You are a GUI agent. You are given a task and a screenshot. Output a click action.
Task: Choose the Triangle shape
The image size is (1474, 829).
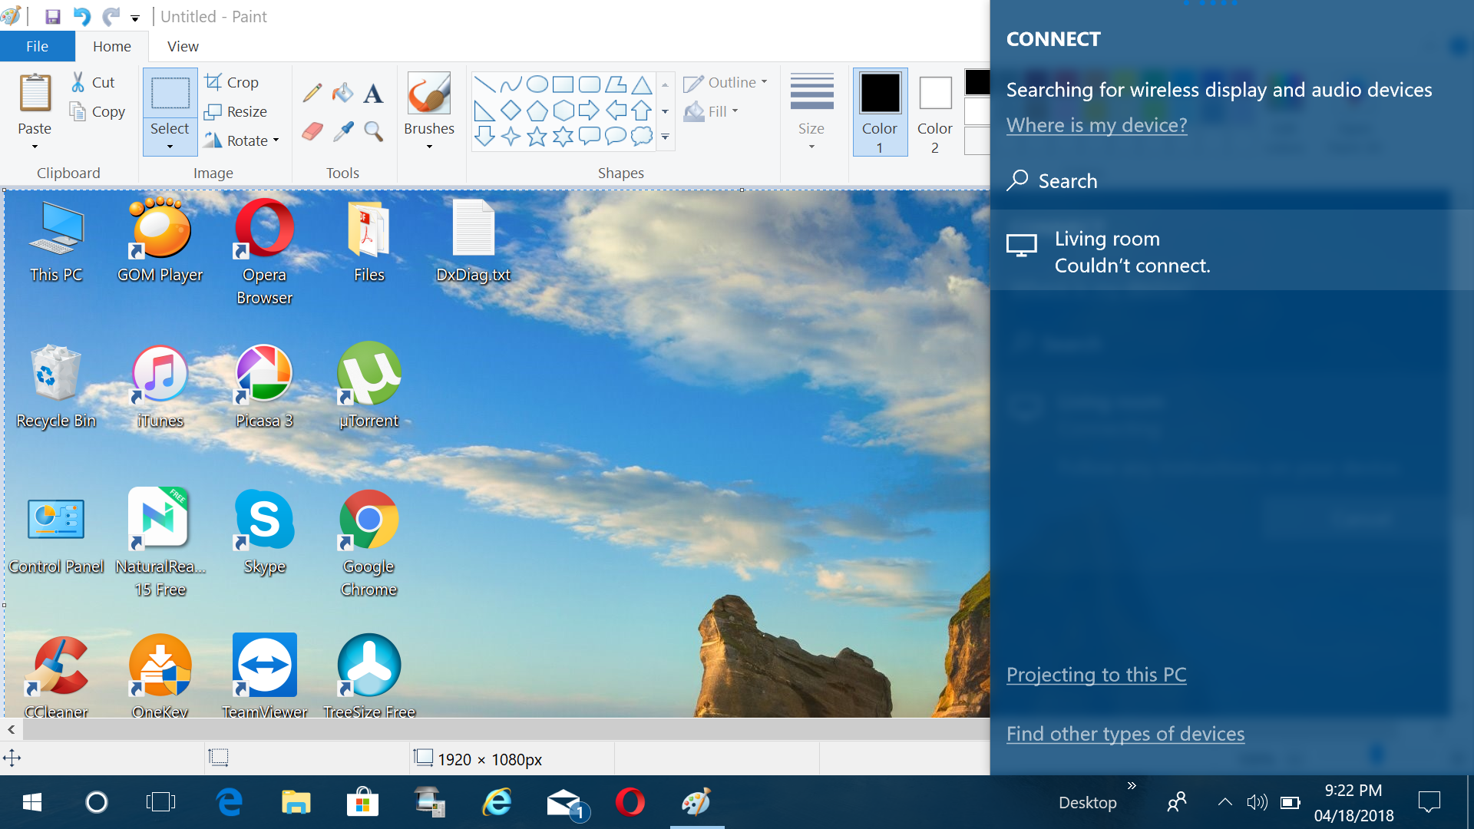point(642,84)
